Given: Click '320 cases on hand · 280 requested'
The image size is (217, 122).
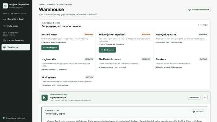Looking at the screenshot, I should click(x=112, y=67).
